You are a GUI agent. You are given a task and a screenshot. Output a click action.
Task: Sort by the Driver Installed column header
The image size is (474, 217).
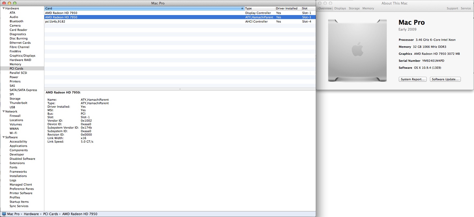(x=288, y=8)
